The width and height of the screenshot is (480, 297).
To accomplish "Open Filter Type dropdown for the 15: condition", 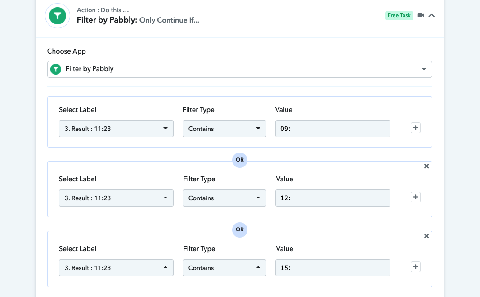I will (224, 268).
